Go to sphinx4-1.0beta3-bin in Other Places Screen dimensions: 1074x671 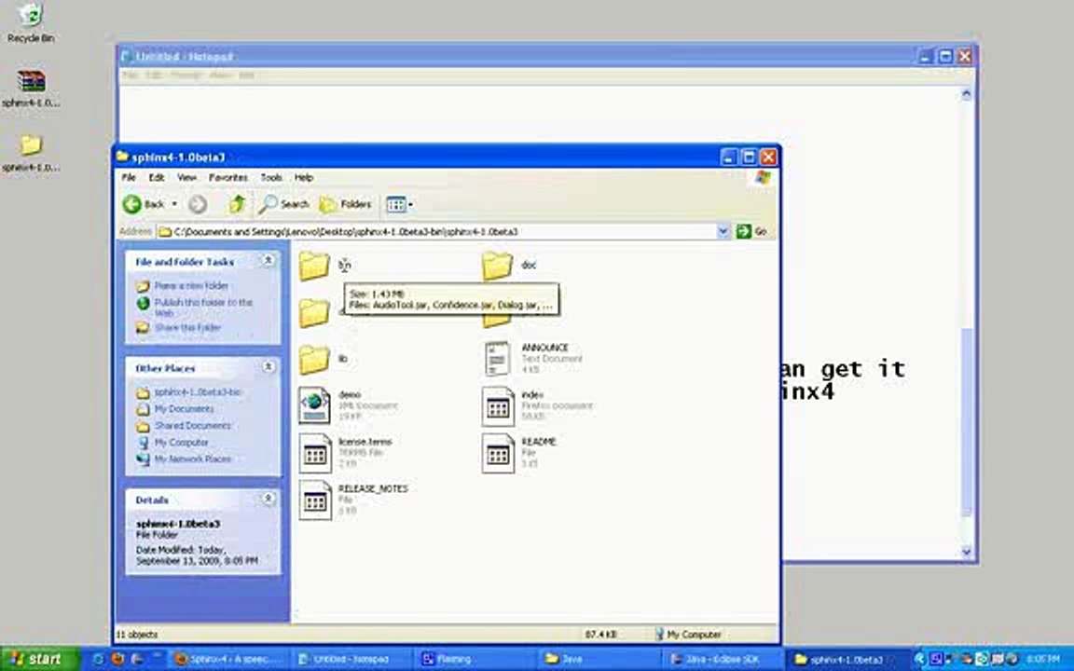198,392
